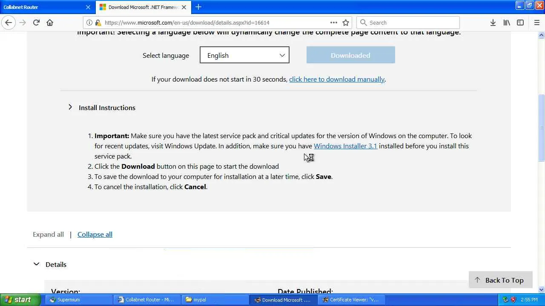Open the mypal folder from taskbar
This screenshot has width=545, height=306.
(215, 300)
